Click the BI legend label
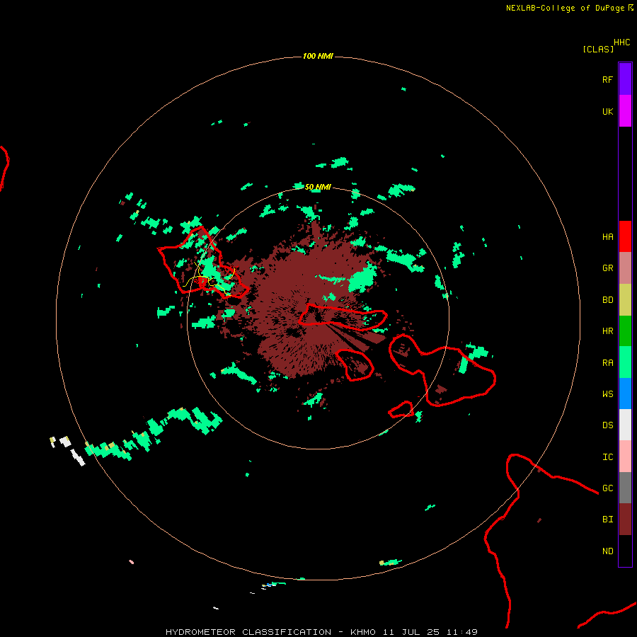The height and width of the screenshot is (637, 637). (607, 520)
